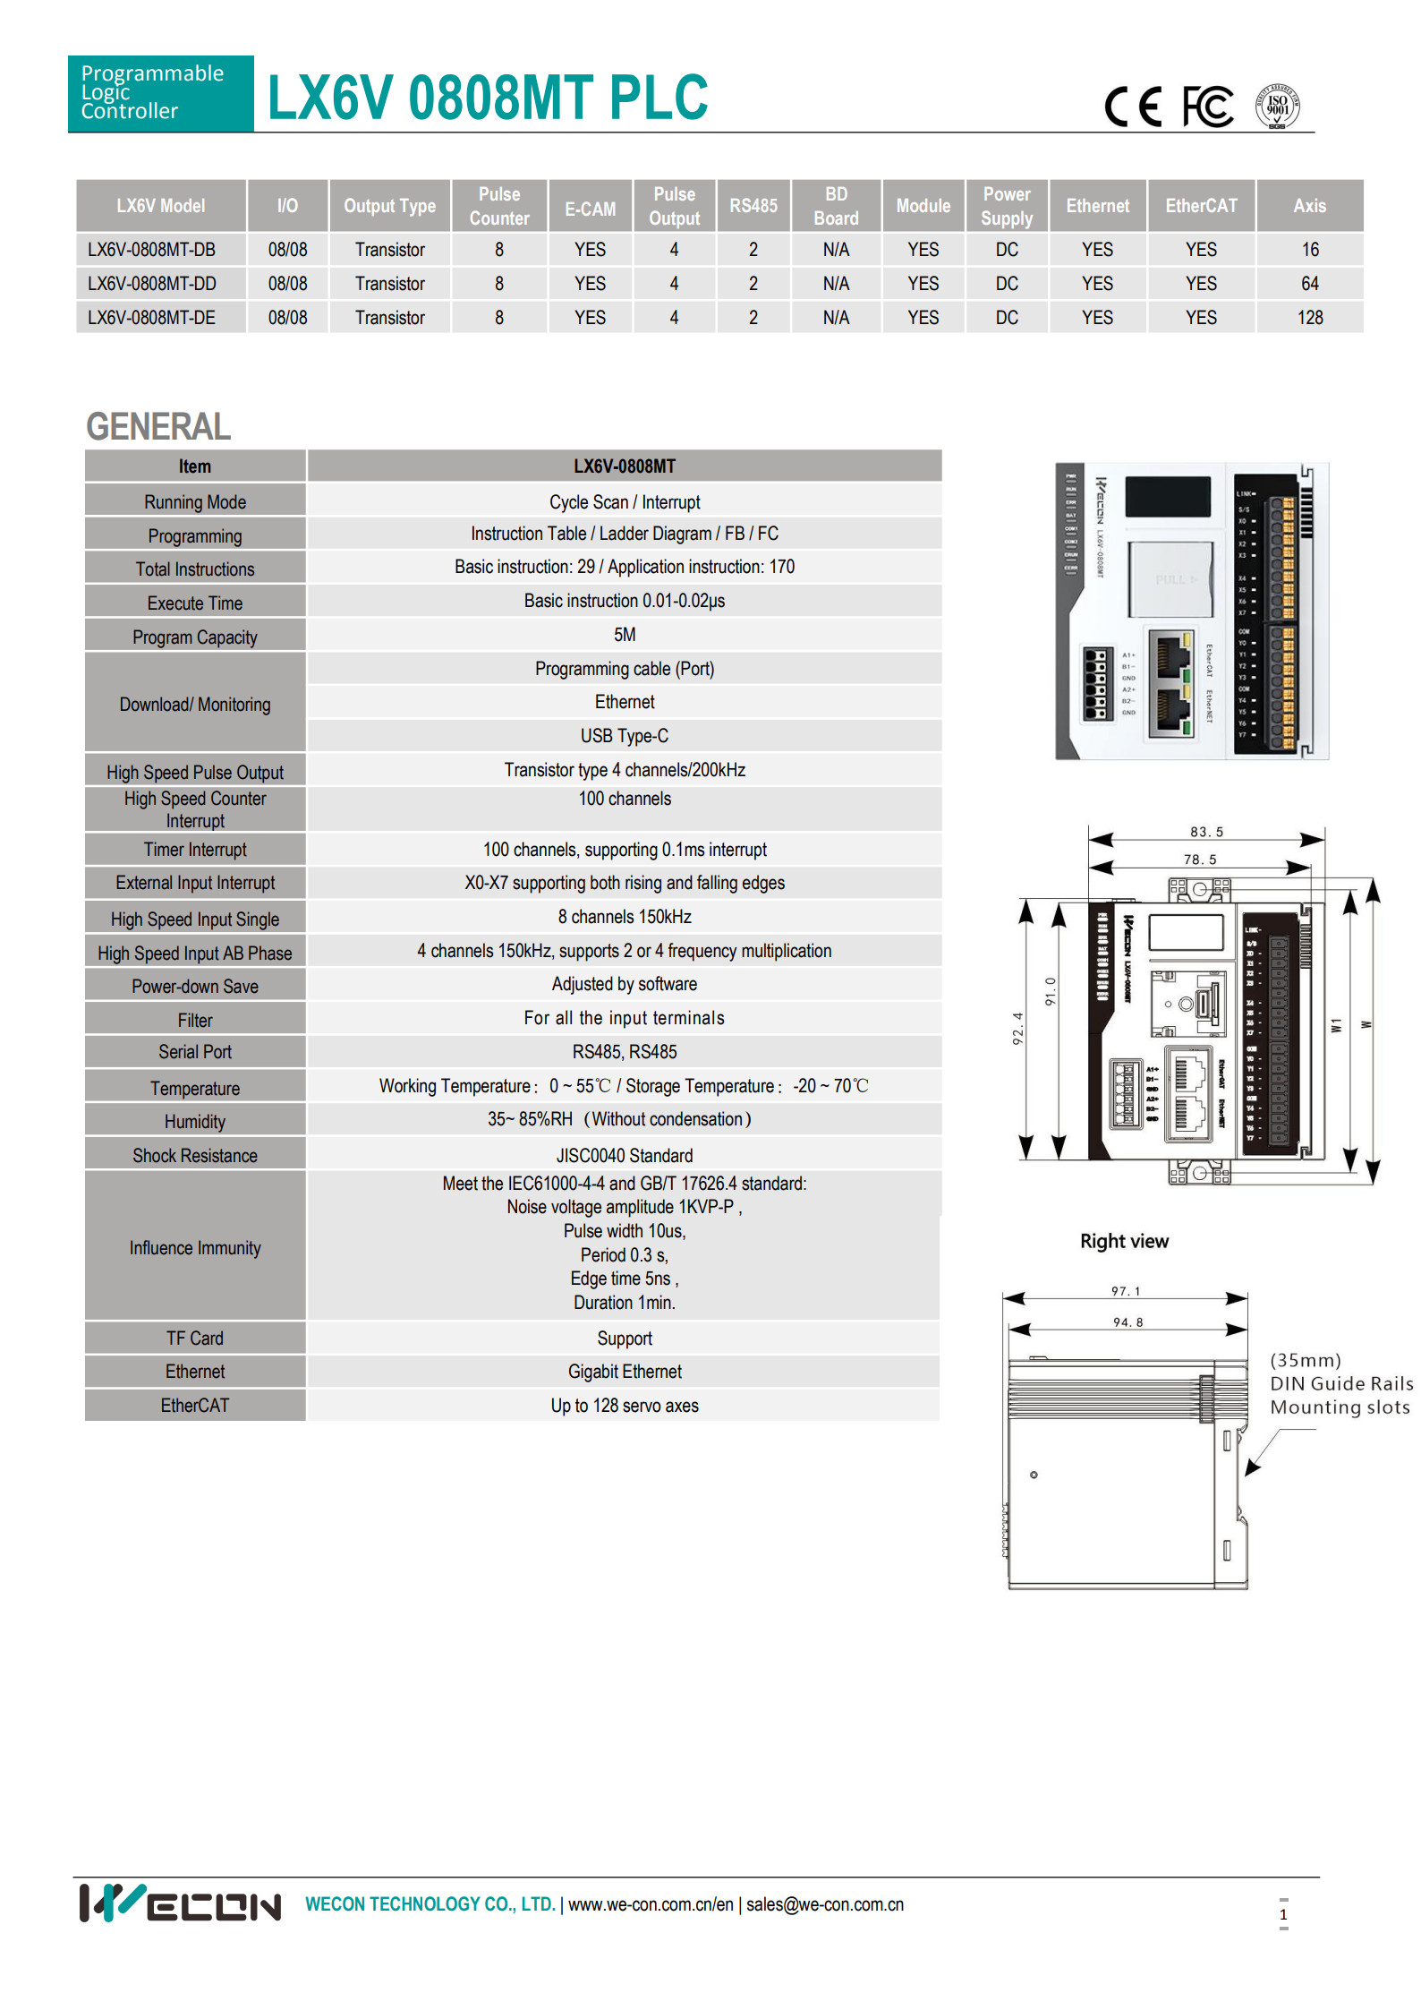Click the "GENERAL" section heading

[x=158, y=426]
